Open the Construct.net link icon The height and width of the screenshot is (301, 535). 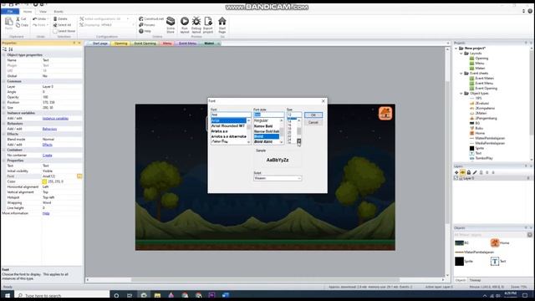point(141,18)
